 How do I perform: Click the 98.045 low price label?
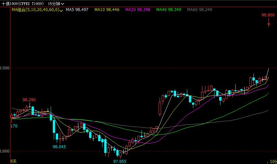(x=59, y=147)
